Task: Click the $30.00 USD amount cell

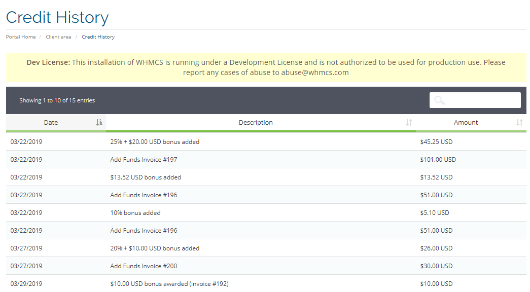Action: (436, 266)
